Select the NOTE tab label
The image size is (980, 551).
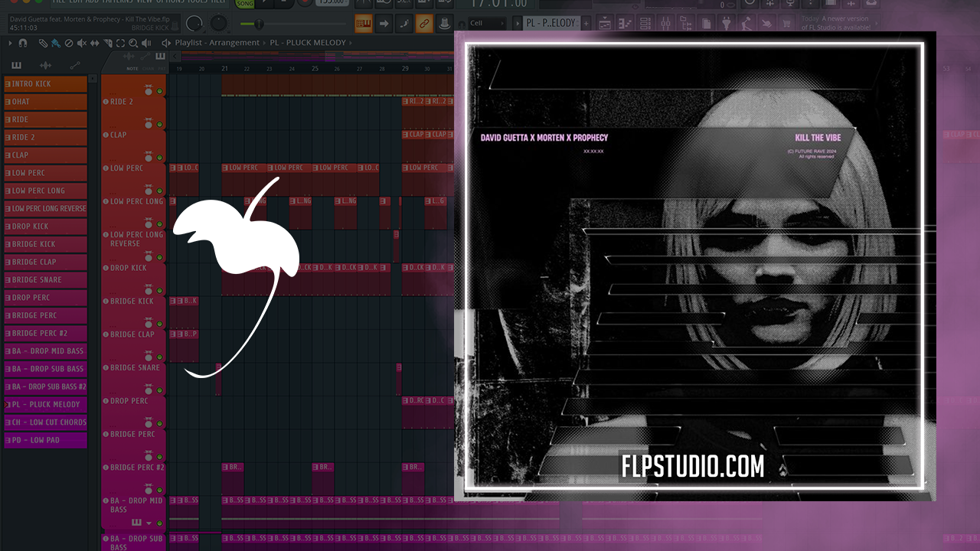coord(132,69)
